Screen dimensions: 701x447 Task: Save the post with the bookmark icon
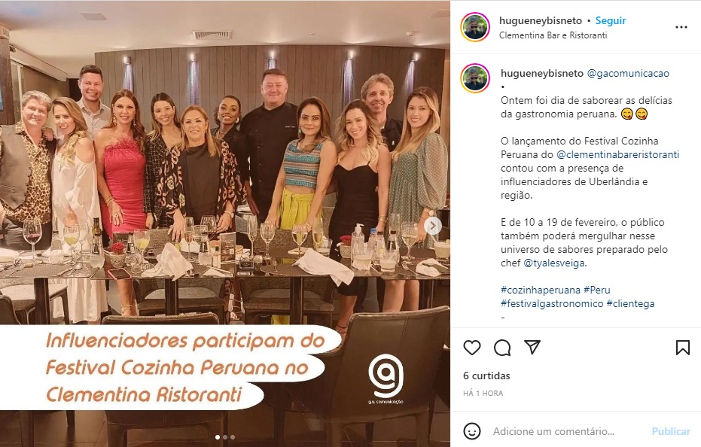pyautogui.click(x=682, y=348)
